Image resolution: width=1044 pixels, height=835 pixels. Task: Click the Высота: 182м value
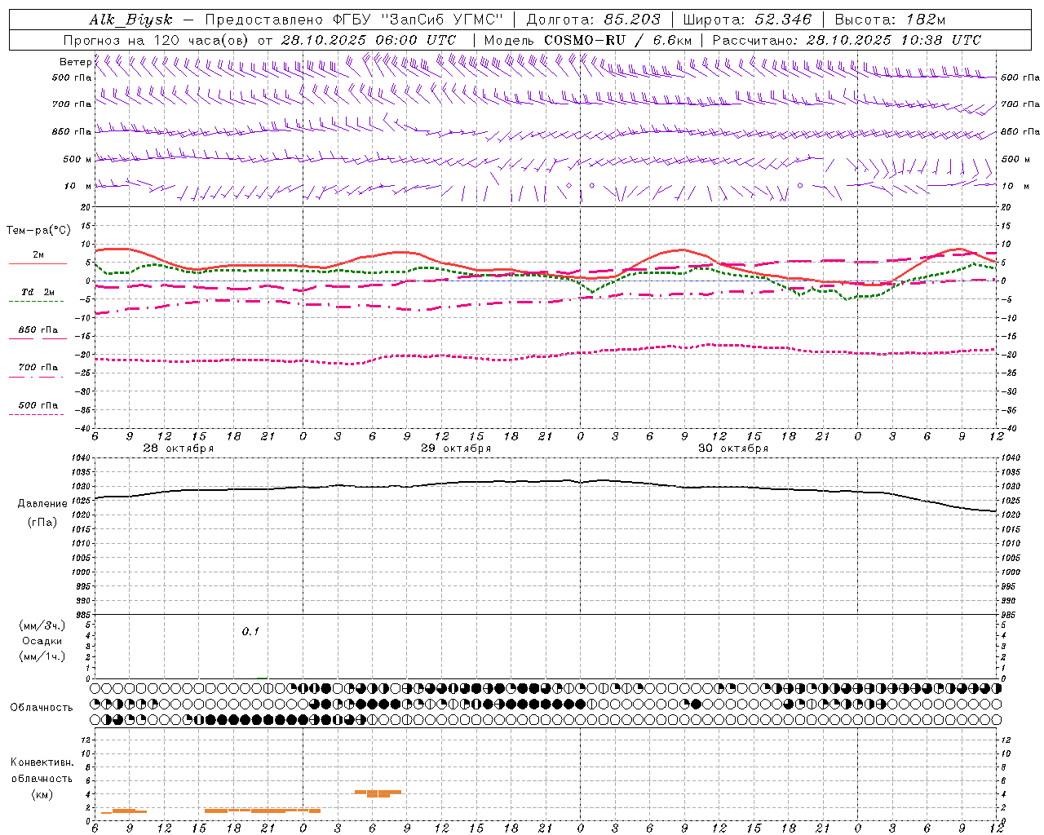coord(890,20)
